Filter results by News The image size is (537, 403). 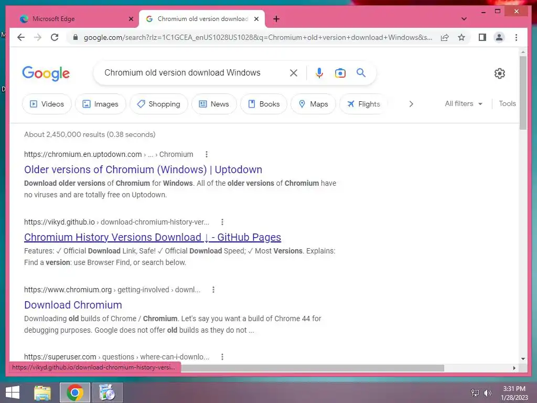coord(214,104)
